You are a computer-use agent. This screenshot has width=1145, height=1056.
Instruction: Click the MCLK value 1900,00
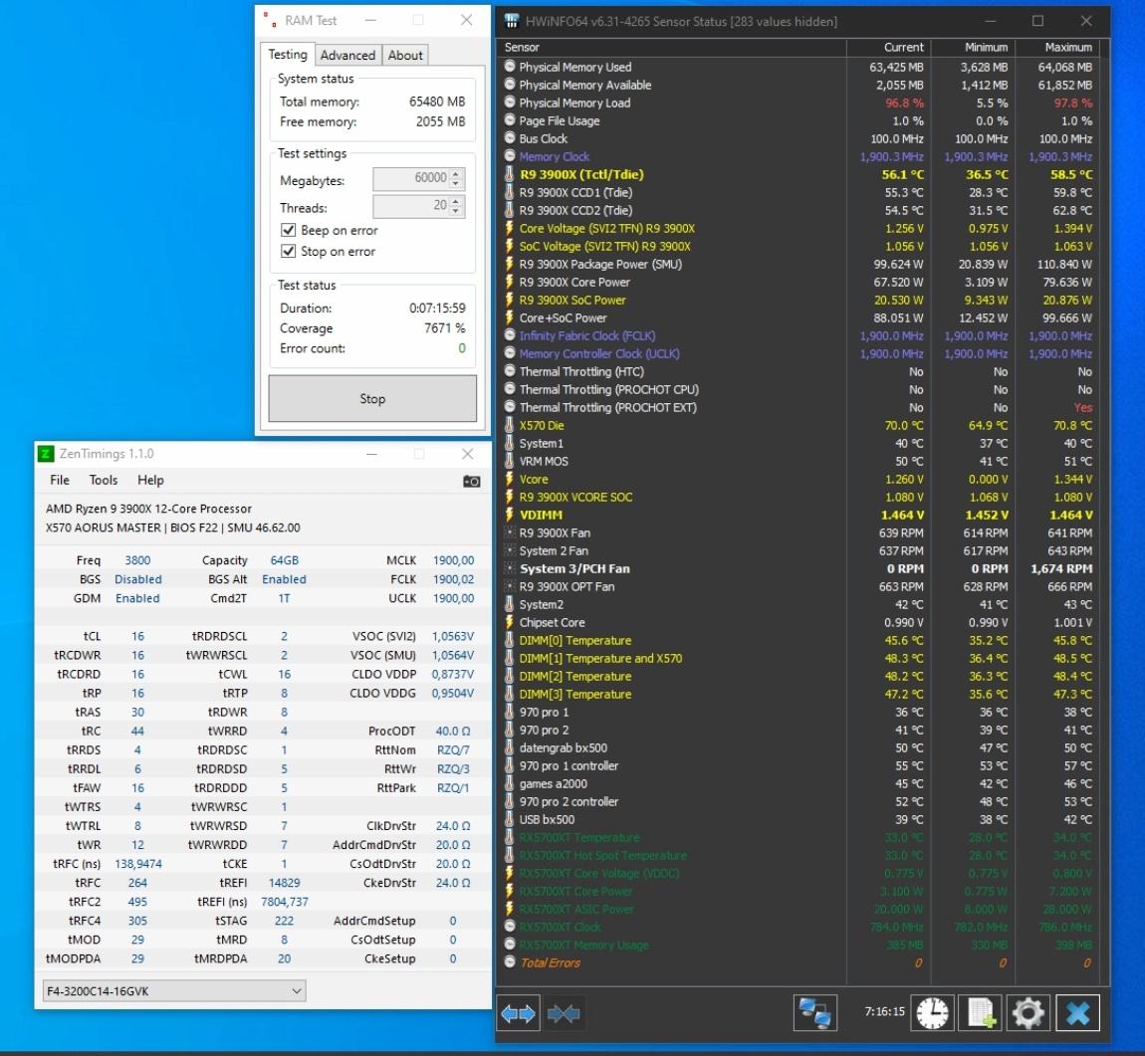click(453, 559)
